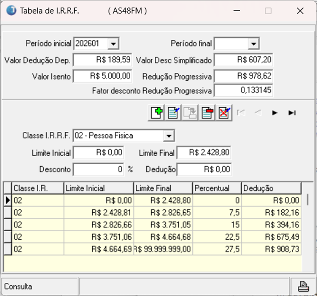
Task: Select the 02 - Pessoa Fisica option
Action: tap(105, 136)
